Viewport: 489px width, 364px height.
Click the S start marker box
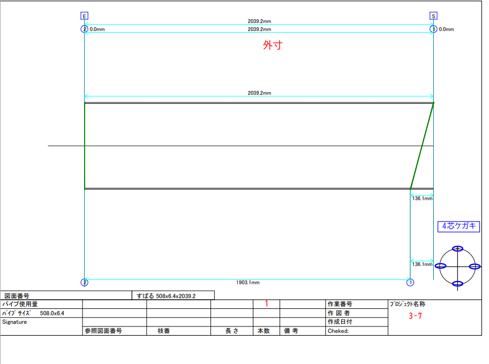[x=433, y=16]
